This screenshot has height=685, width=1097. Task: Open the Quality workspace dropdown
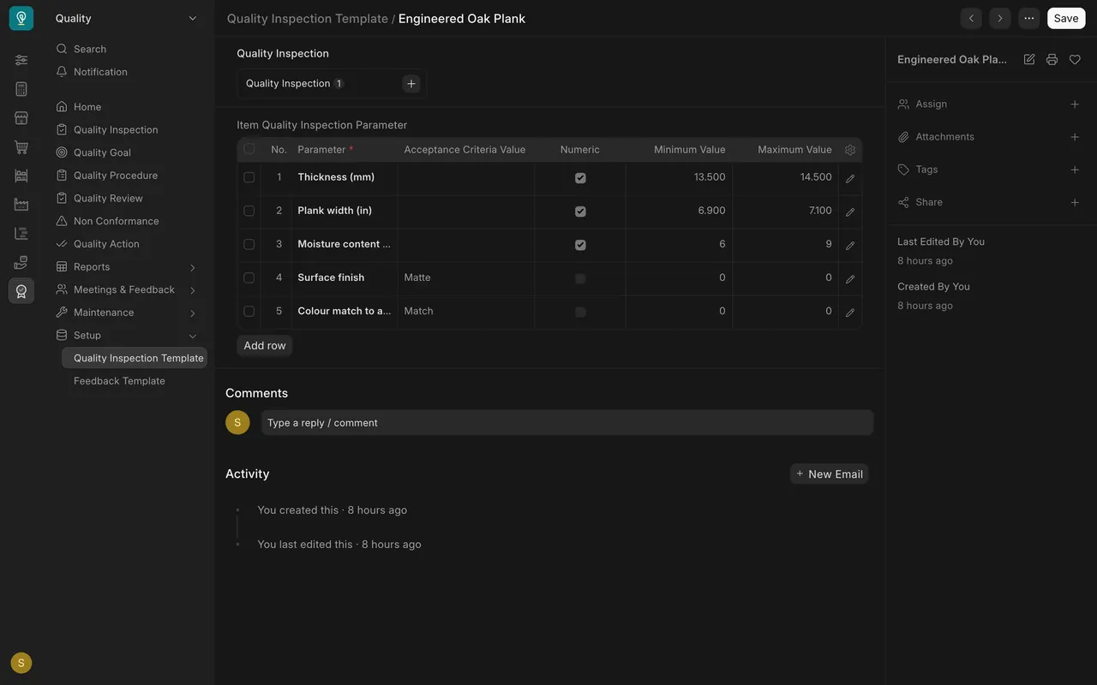tap(126, 18)
